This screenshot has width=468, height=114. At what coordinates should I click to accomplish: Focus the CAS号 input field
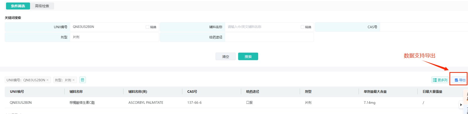424,27
